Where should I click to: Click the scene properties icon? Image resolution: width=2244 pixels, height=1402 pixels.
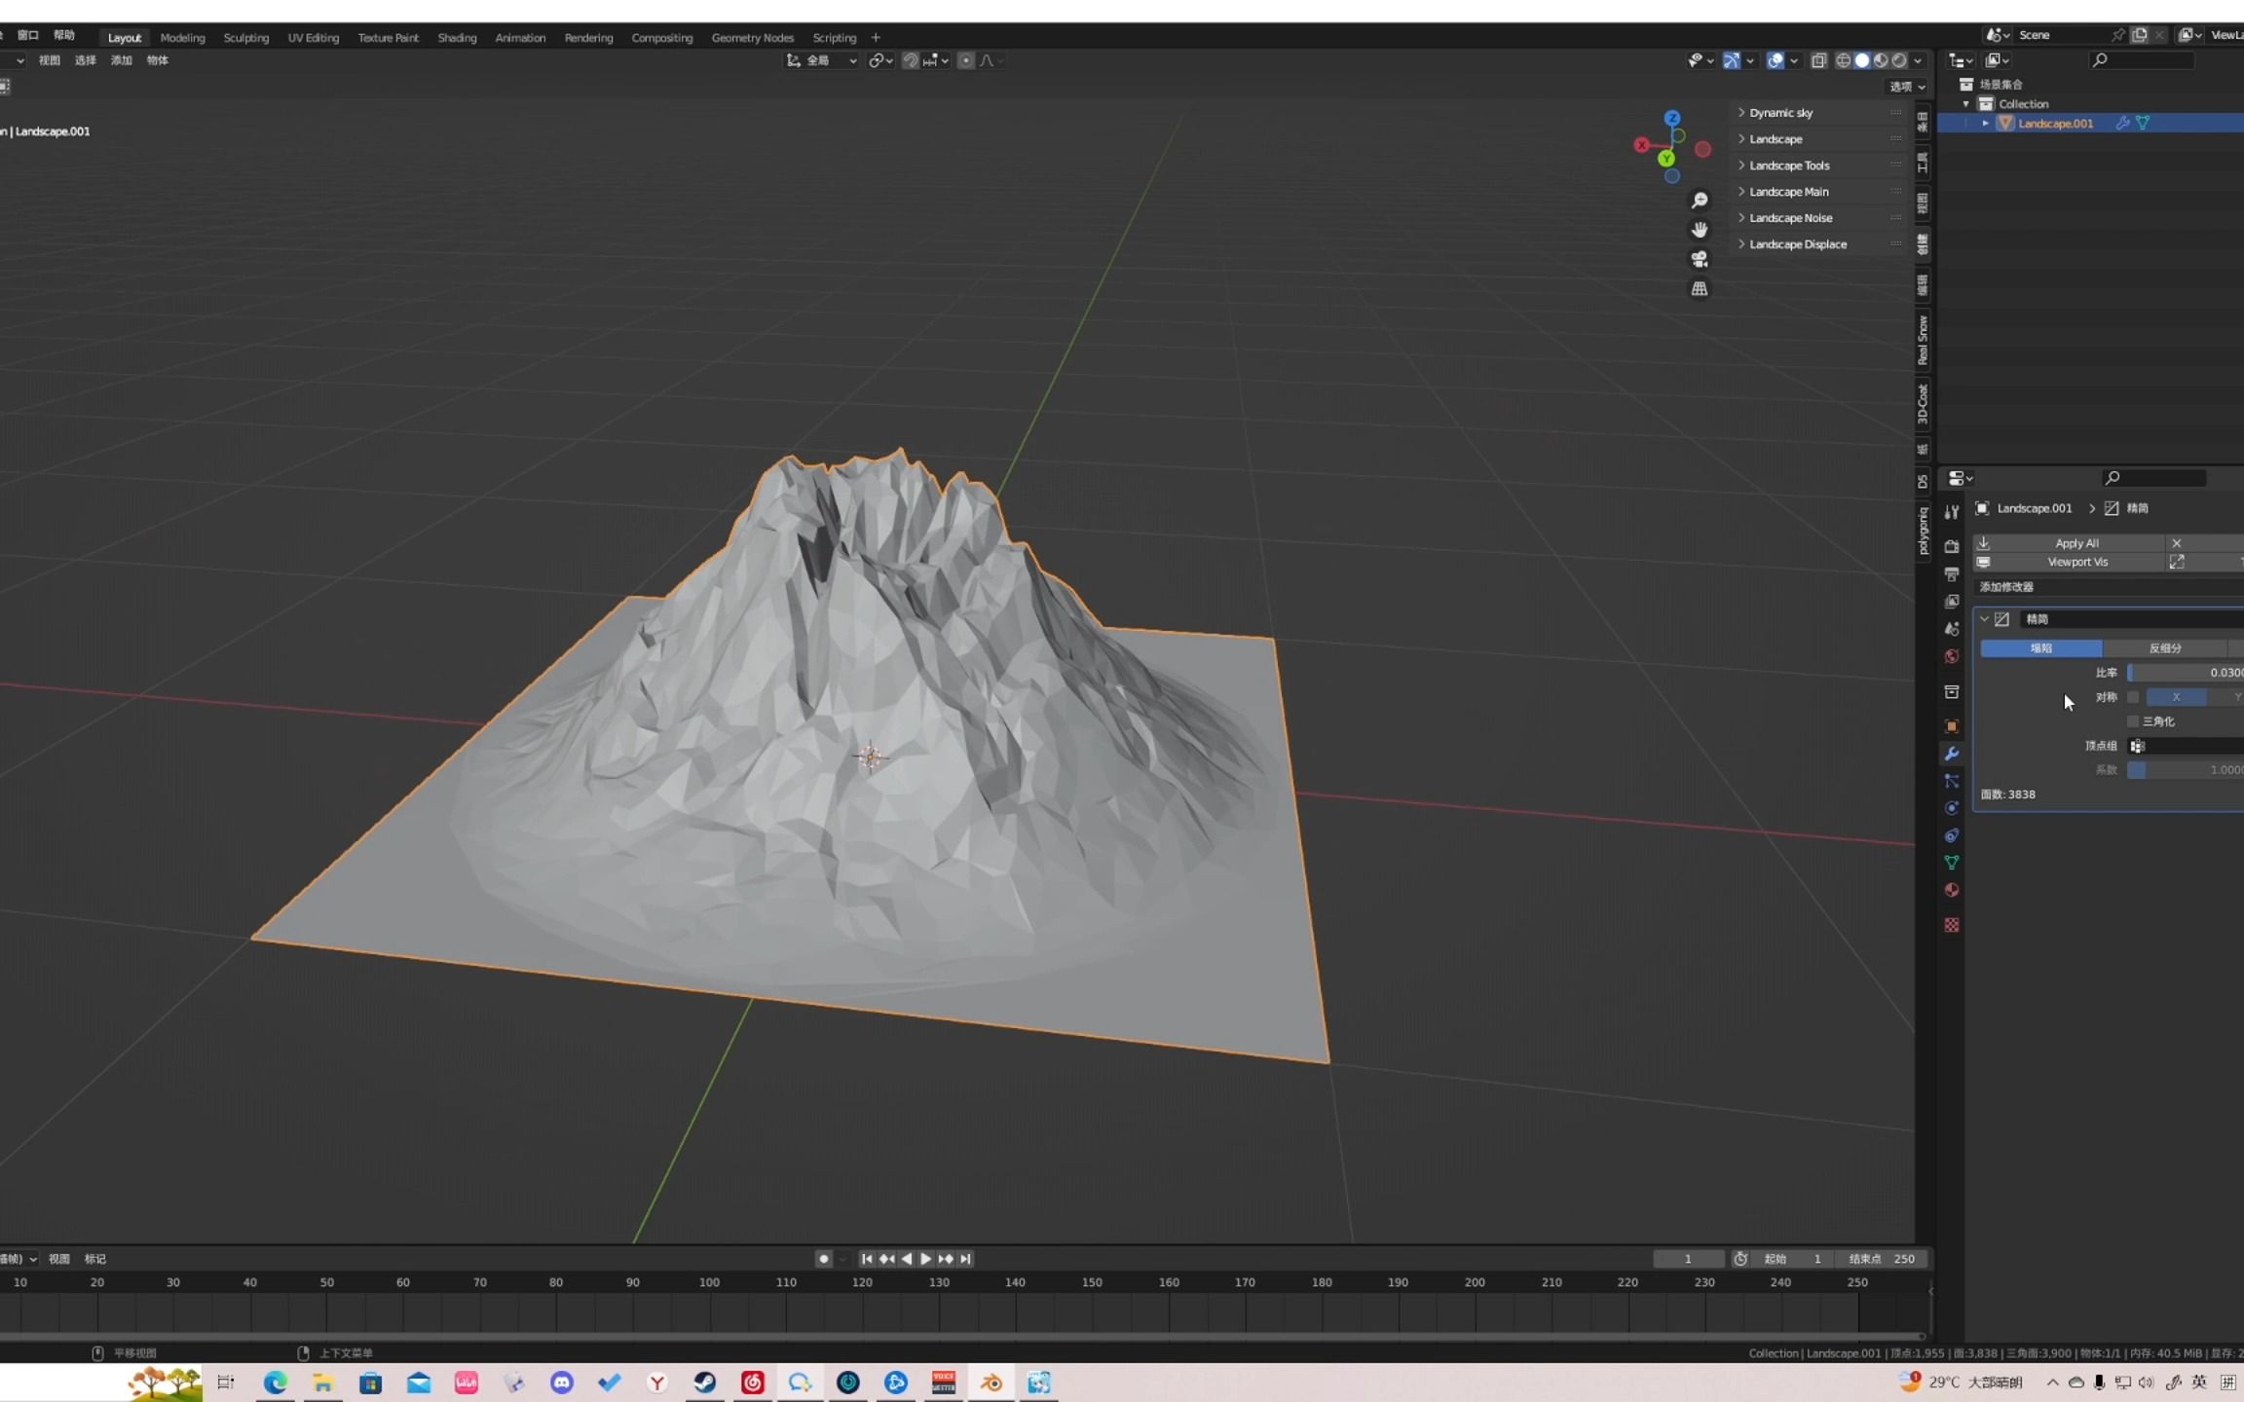click(x=1952, y=627)
